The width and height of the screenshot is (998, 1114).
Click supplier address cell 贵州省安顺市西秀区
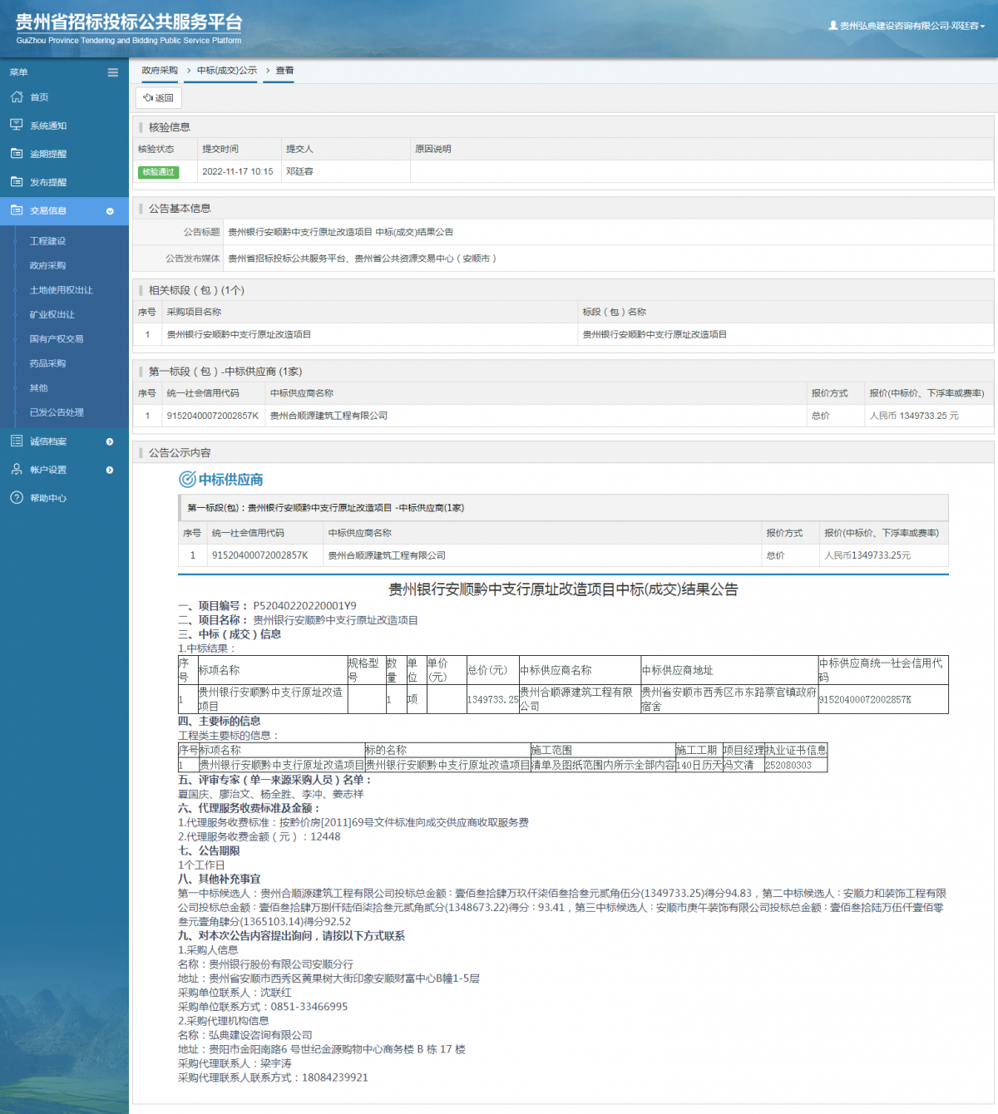click(x=729, y=699)
